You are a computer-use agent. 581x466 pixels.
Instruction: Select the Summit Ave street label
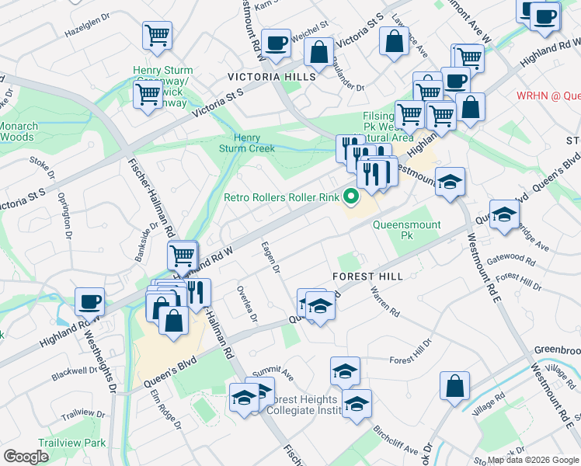coord(273,373)
